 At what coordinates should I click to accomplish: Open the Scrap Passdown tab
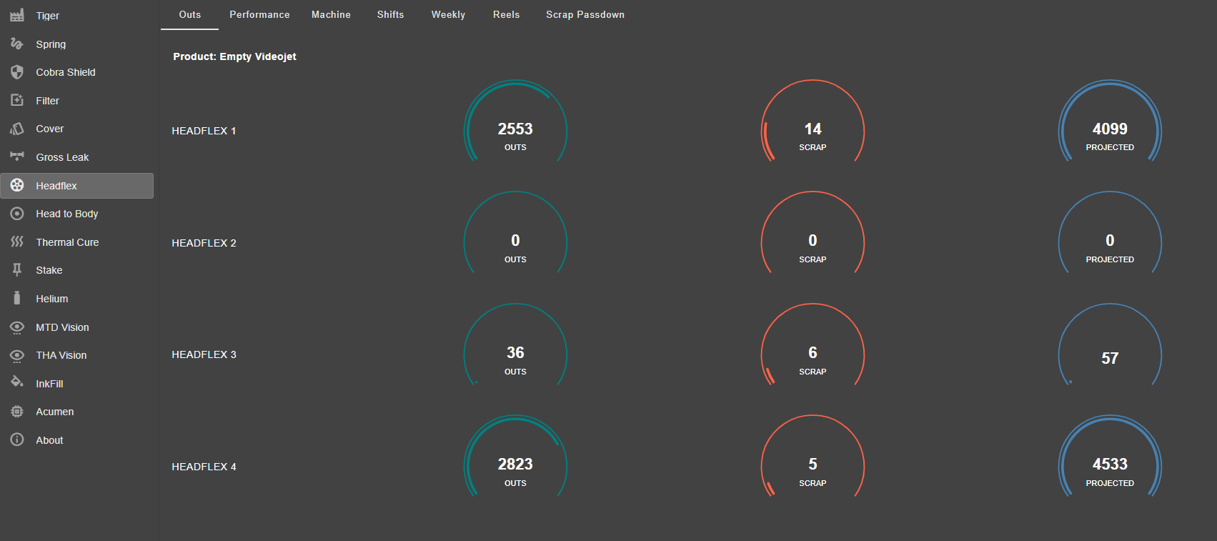tap(585, 14)
